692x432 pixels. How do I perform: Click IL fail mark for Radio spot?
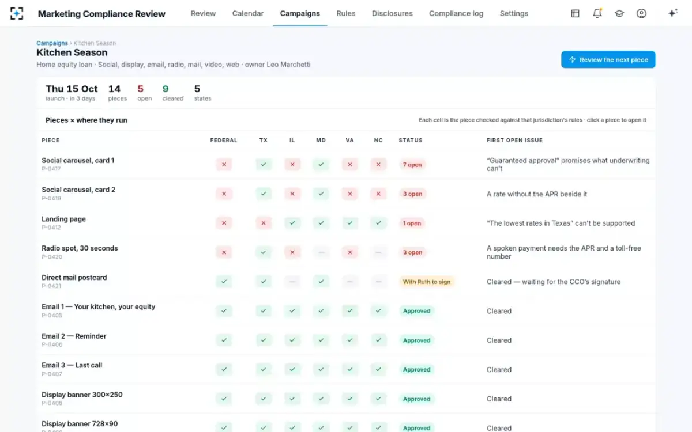click(x=292, y=252)
